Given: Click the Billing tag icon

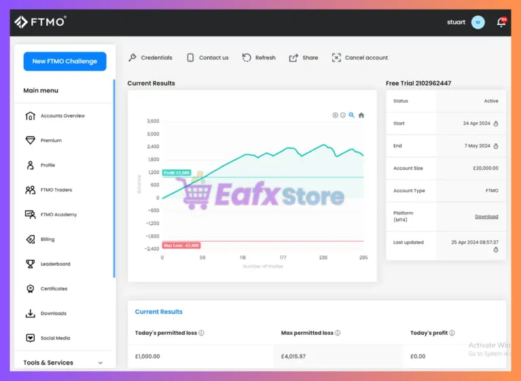Looking at the screenshot, I should coord(31,239).
